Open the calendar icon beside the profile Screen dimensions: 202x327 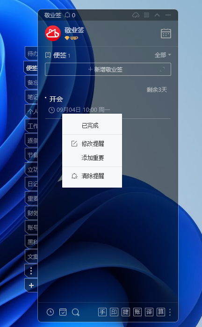[166, 33]
